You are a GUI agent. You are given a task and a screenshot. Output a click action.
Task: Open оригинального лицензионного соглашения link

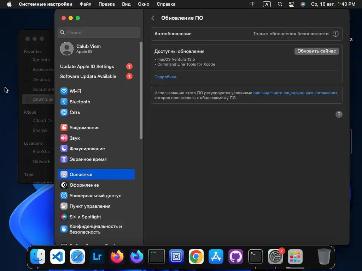click(295, 93)
